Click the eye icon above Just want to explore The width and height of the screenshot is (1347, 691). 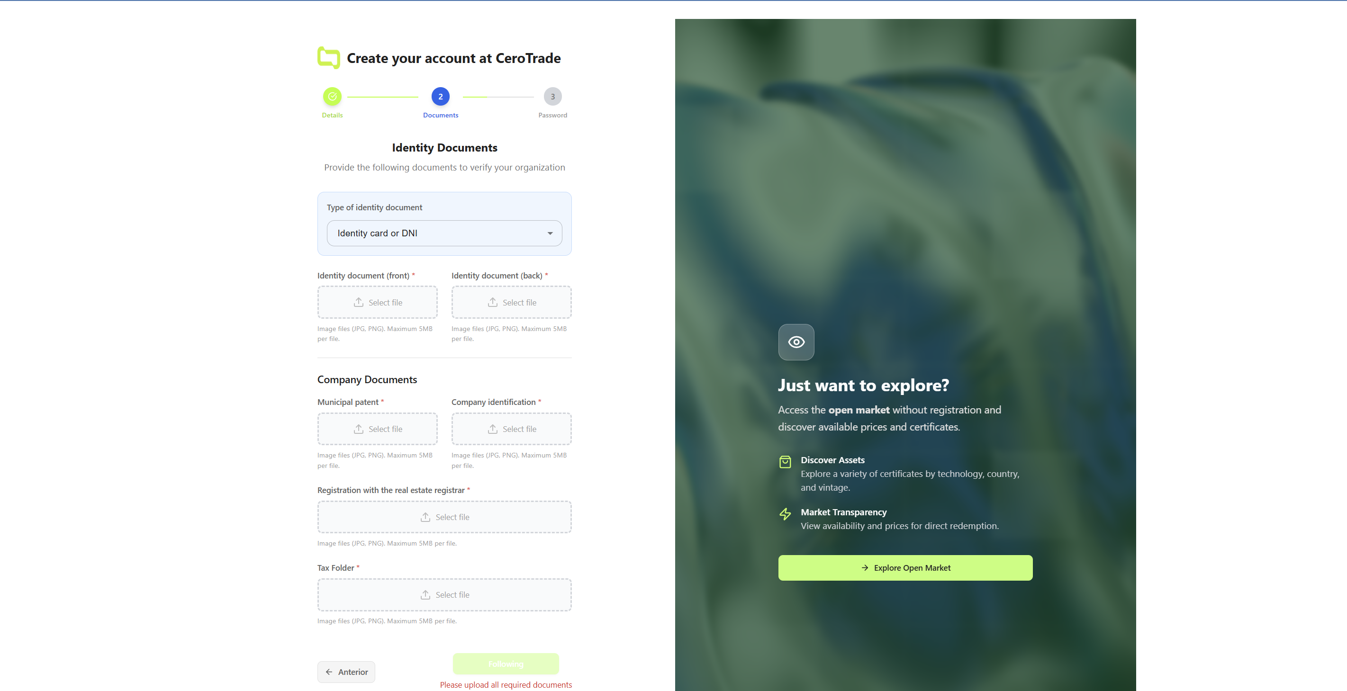pos(796,342)
